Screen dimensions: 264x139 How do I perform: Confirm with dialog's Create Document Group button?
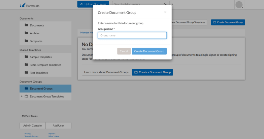click(149, 51)
